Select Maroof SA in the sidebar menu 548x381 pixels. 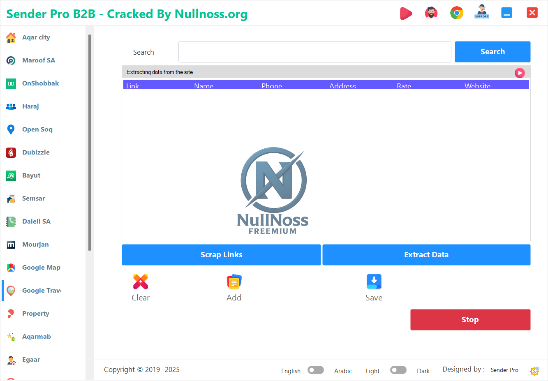[x=38, y=60]
